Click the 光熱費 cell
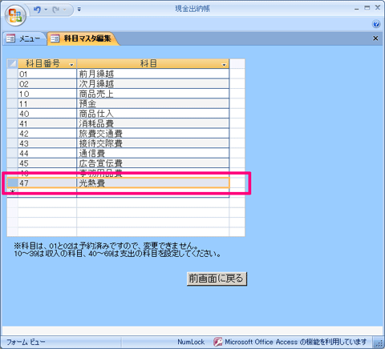The height and width of the screenshot is (349, 385). [153, 183]
